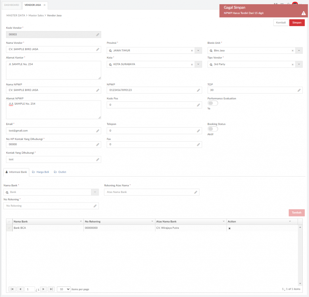Switch to the DASHBOARD tab
This screenshot has width=309, height=297.
(12, 5)
